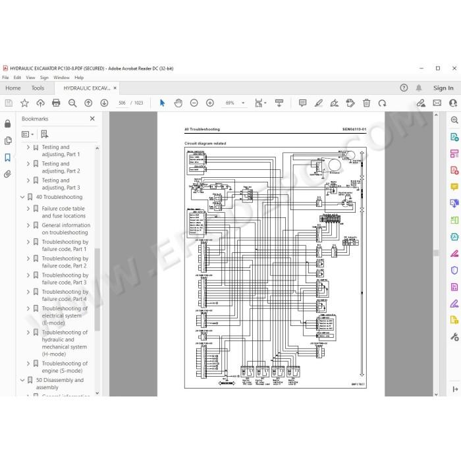This screenshot has width=461, height=461.
Task: Activate the Hand pan tool
Action: click(178, 103)
